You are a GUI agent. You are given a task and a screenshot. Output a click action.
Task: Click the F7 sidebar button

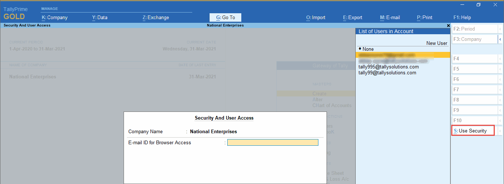474,89
